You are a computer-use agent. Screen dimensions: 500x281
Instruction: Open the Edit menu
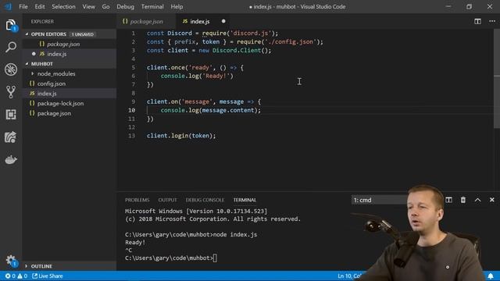[x=40, y=6]
